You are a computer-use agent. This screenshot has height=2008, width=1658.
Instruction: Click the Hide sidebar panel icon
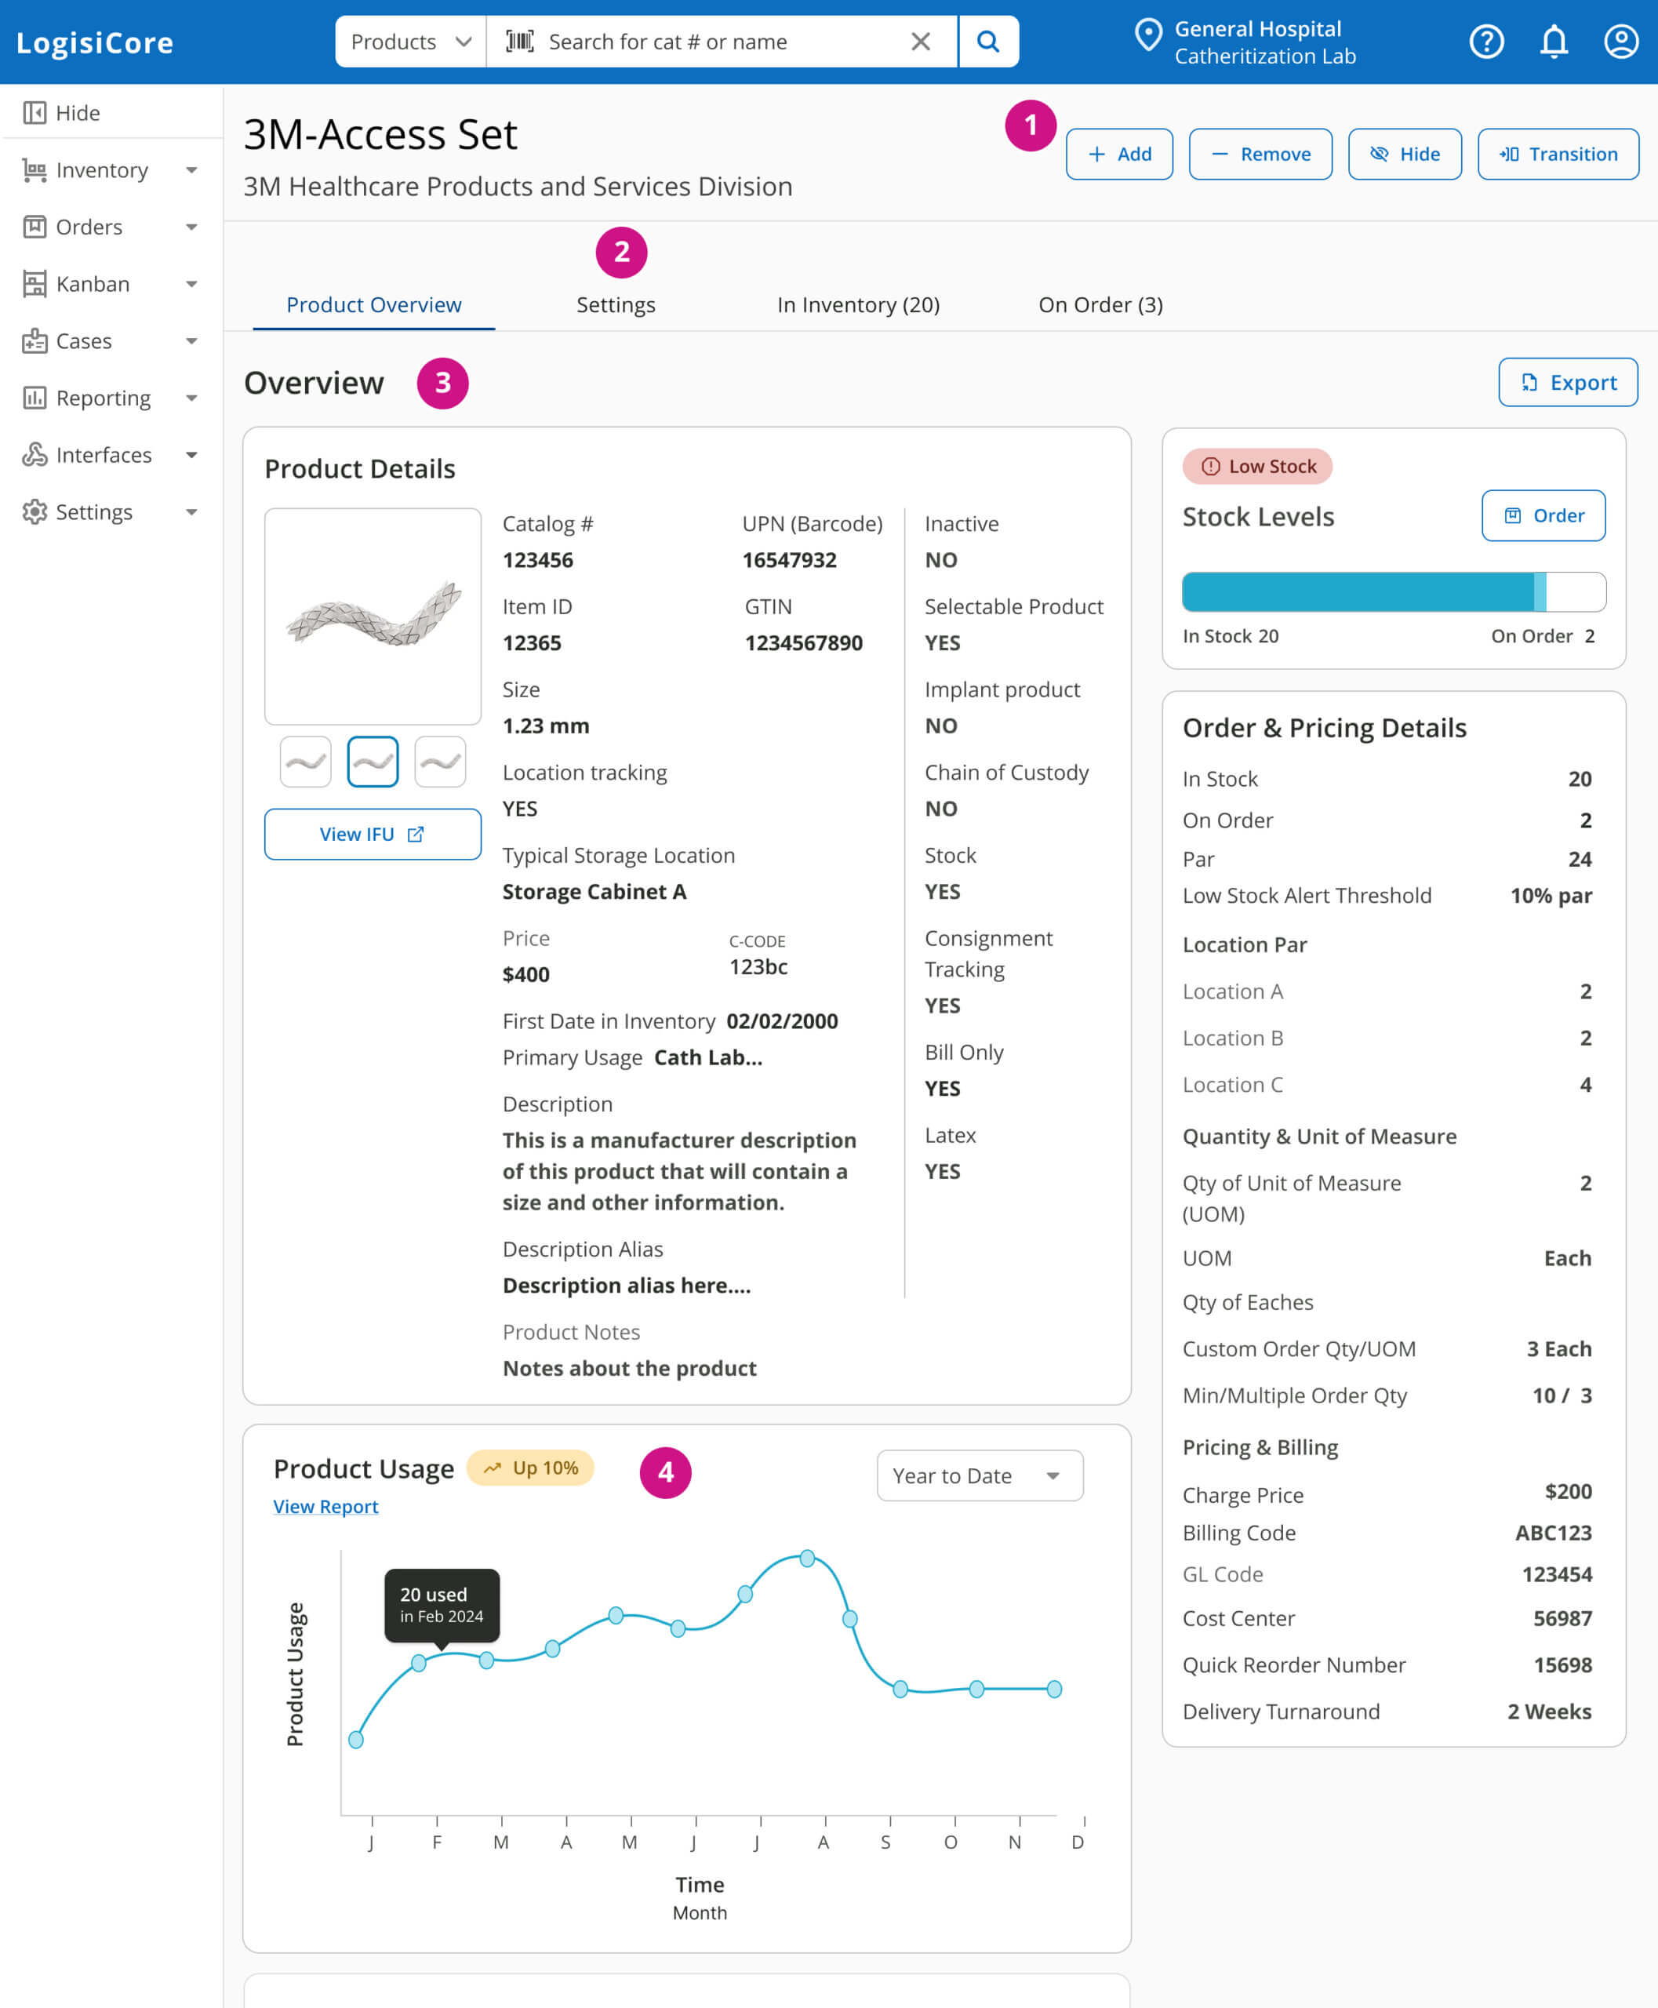point(35,113)
